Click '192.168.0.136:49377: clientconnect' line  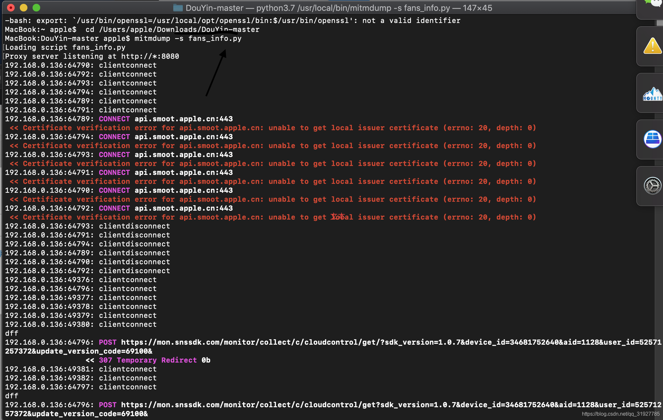(81, 297)
